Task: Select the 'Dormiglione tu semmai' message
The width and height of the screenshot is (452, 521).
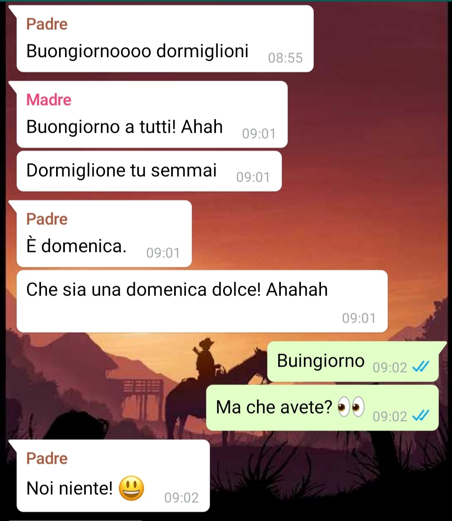Action: tap(149, 171)
